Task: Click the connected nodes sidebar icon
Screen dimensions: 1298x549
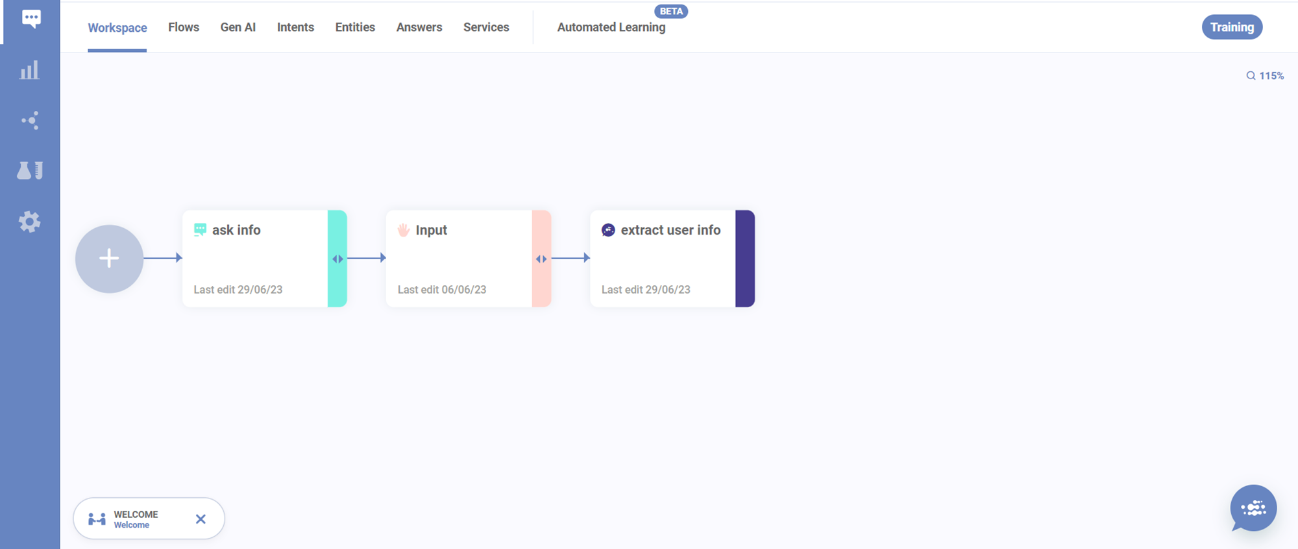Action: pyautogui.click(x=30, y=121)
